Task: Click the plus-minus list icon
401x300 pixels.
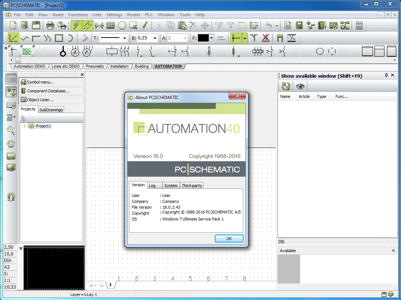Action: coord(310,25)
